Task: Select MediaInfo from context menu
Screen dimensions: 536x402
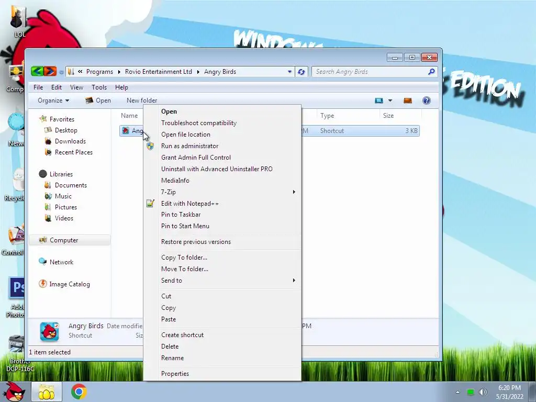Action: 222,181
